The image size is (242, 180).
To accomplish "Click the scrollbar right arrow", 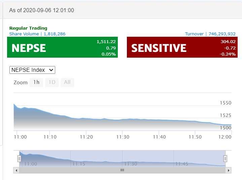I will pos(229,171).
